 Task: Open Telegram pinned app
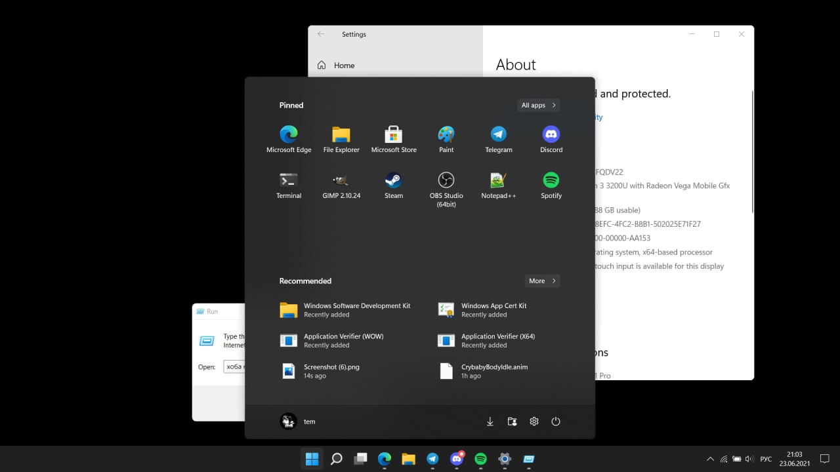click(499, 140)
